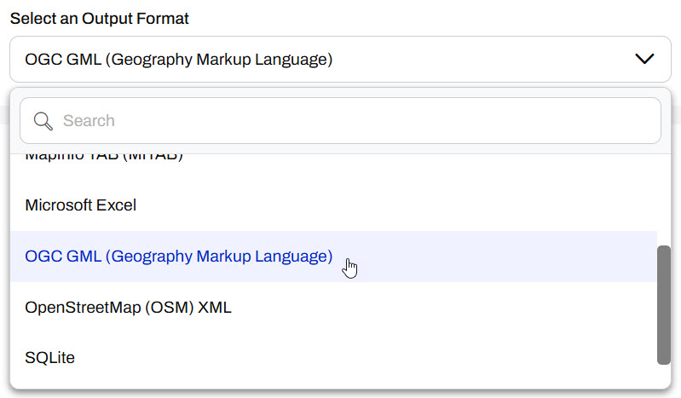Pick OpenStreetMap (OSM) XML from list

(129, 308)
